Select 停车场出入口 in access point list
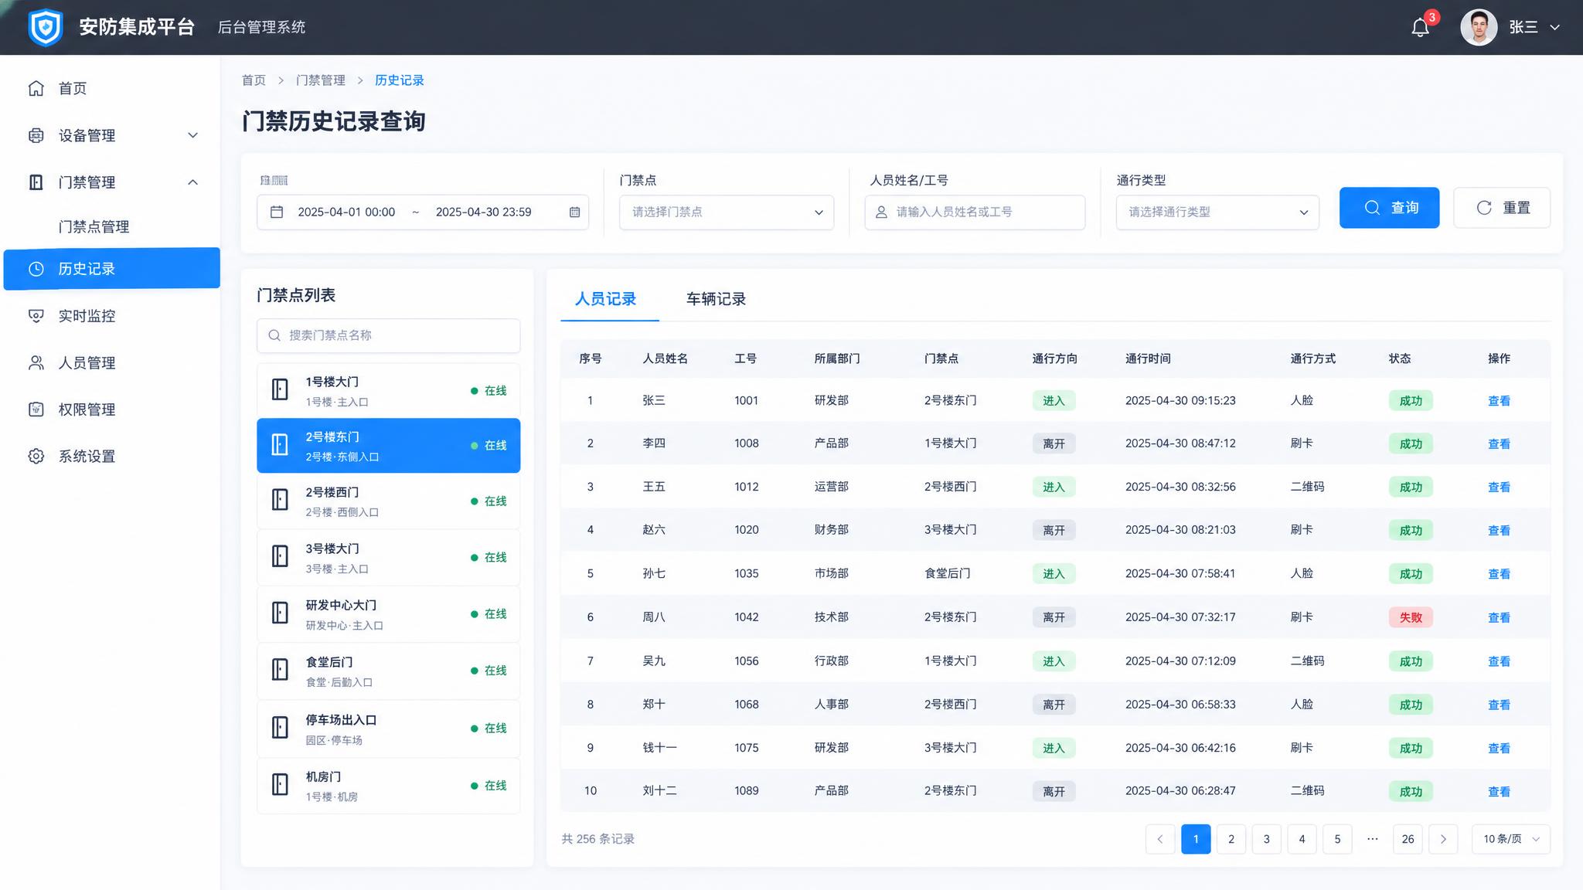 tap(388, 729)
